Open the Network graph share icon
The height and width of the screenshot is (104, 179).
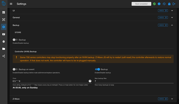(4, 56)
